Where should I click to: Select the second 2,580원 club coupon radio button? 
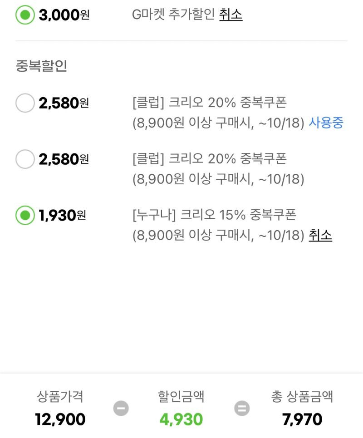click(25, 159)
